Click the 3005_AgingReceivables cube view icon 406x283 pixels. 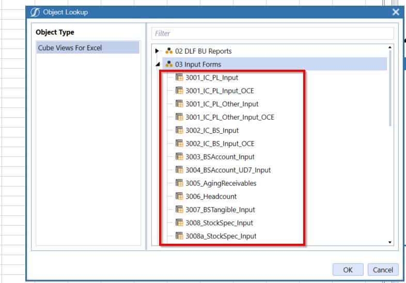point(179,183)
